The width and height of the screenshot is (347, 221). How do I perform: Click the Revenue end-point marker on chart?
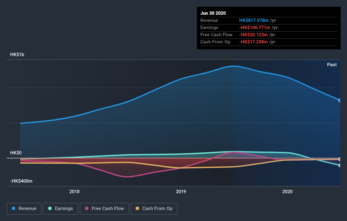tap(339, 100)
